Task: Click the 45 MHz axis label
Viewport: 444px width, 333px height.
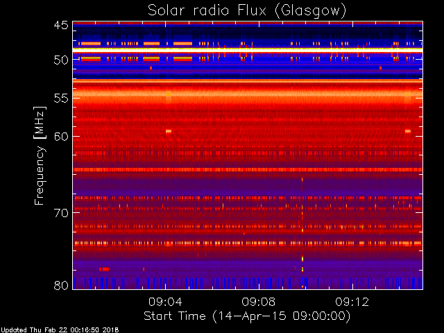Action: pos(61,26)
